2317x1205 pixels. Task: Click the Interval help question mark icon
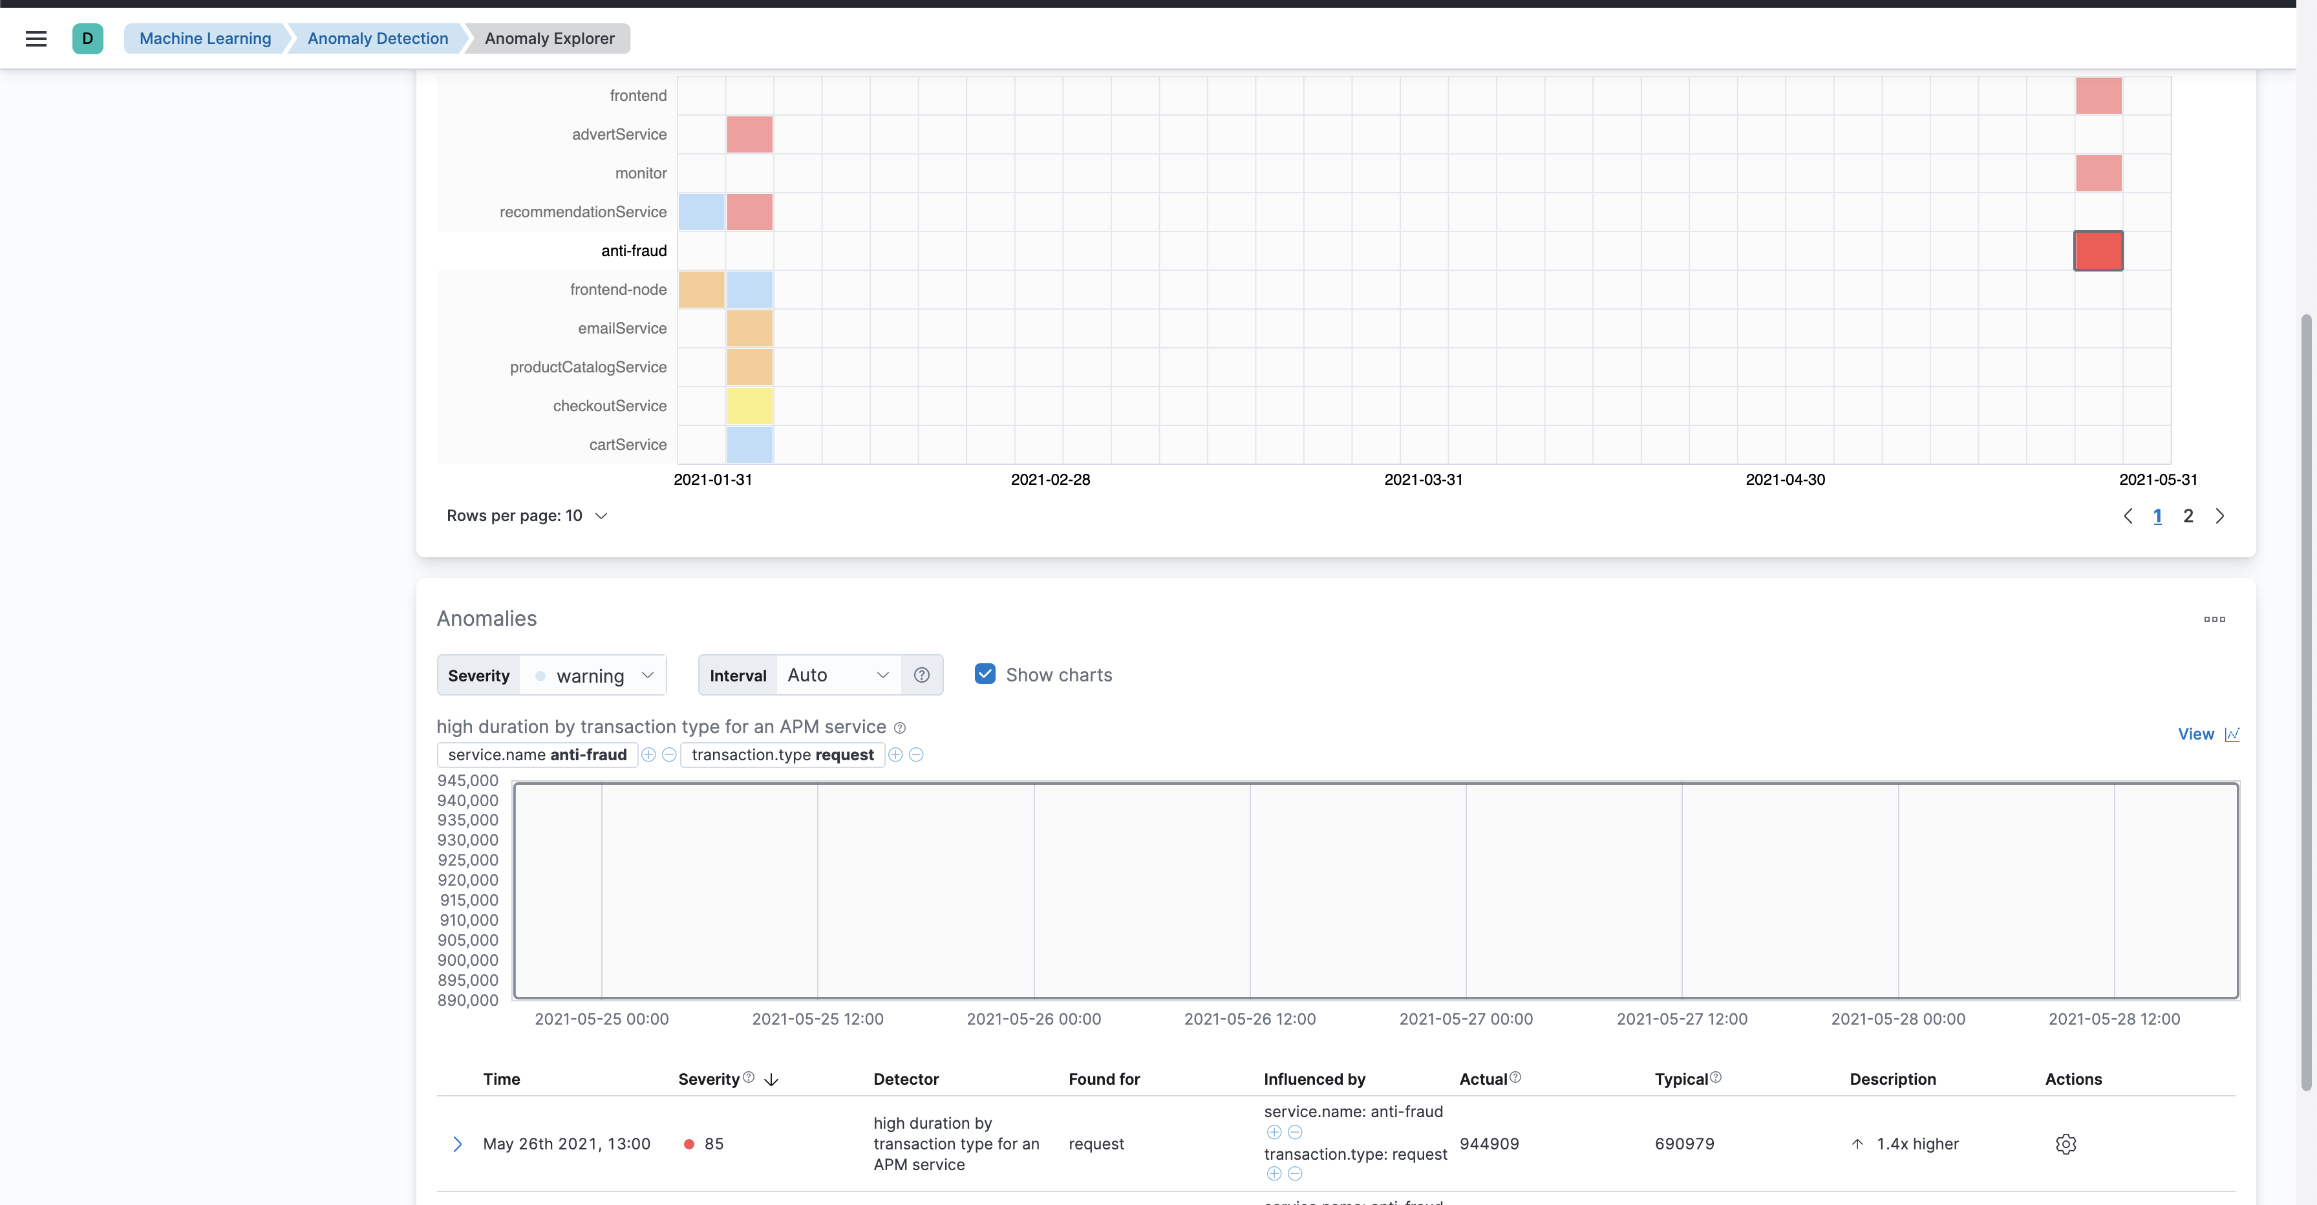921,676
